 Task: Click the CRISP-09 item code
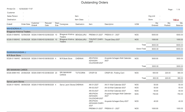(x=93, y=73)
